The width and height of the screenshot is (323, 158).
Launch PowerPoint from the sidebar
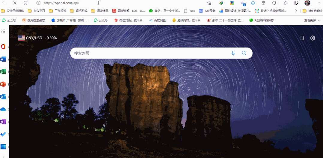click(3, 84)
